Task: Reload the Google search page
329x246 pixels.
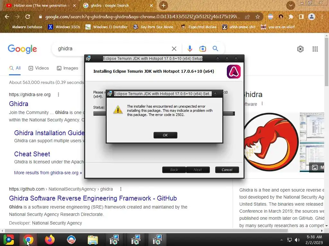Action: click(x=28, y=17)
